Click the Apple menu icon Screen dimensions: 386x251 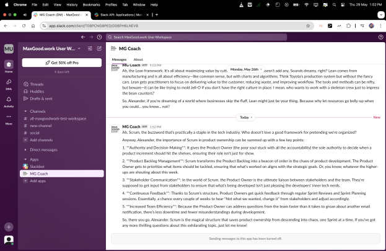pyautogui.click(x=7, y=4)
